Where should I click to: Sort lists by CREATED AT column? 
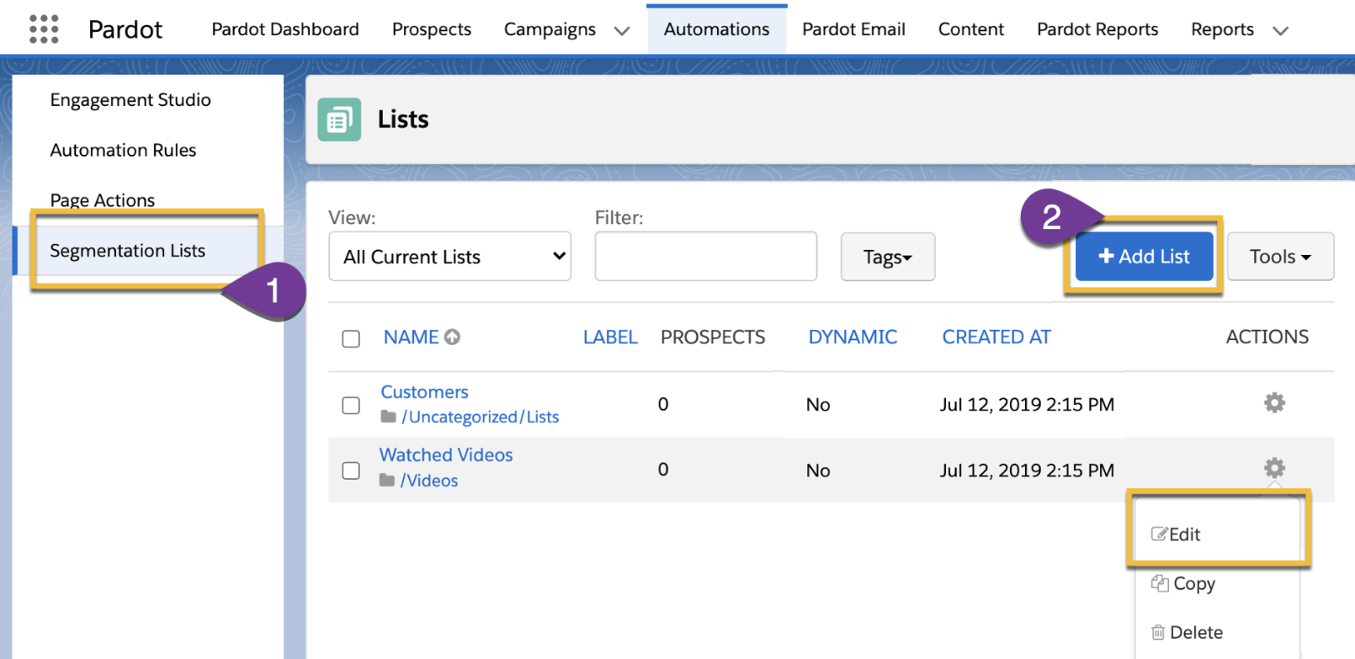point(996,337)
